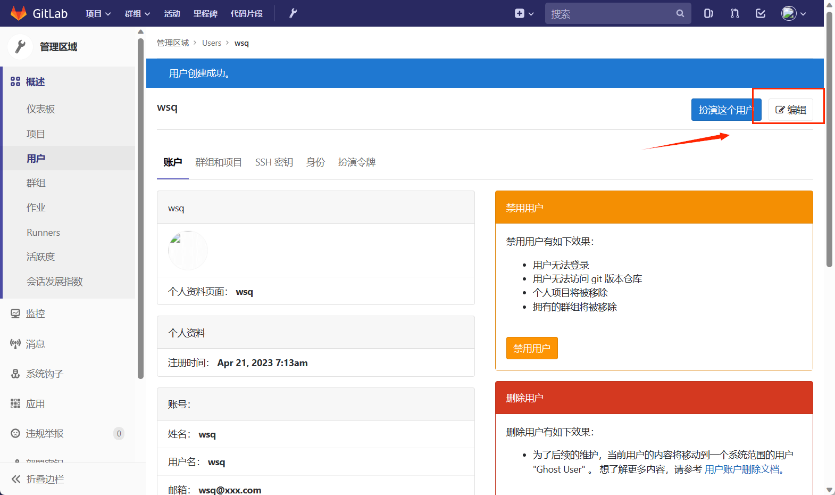Screen dimensions: 835x495
Task: Open 监控 in sidebar
Action: 35,314
